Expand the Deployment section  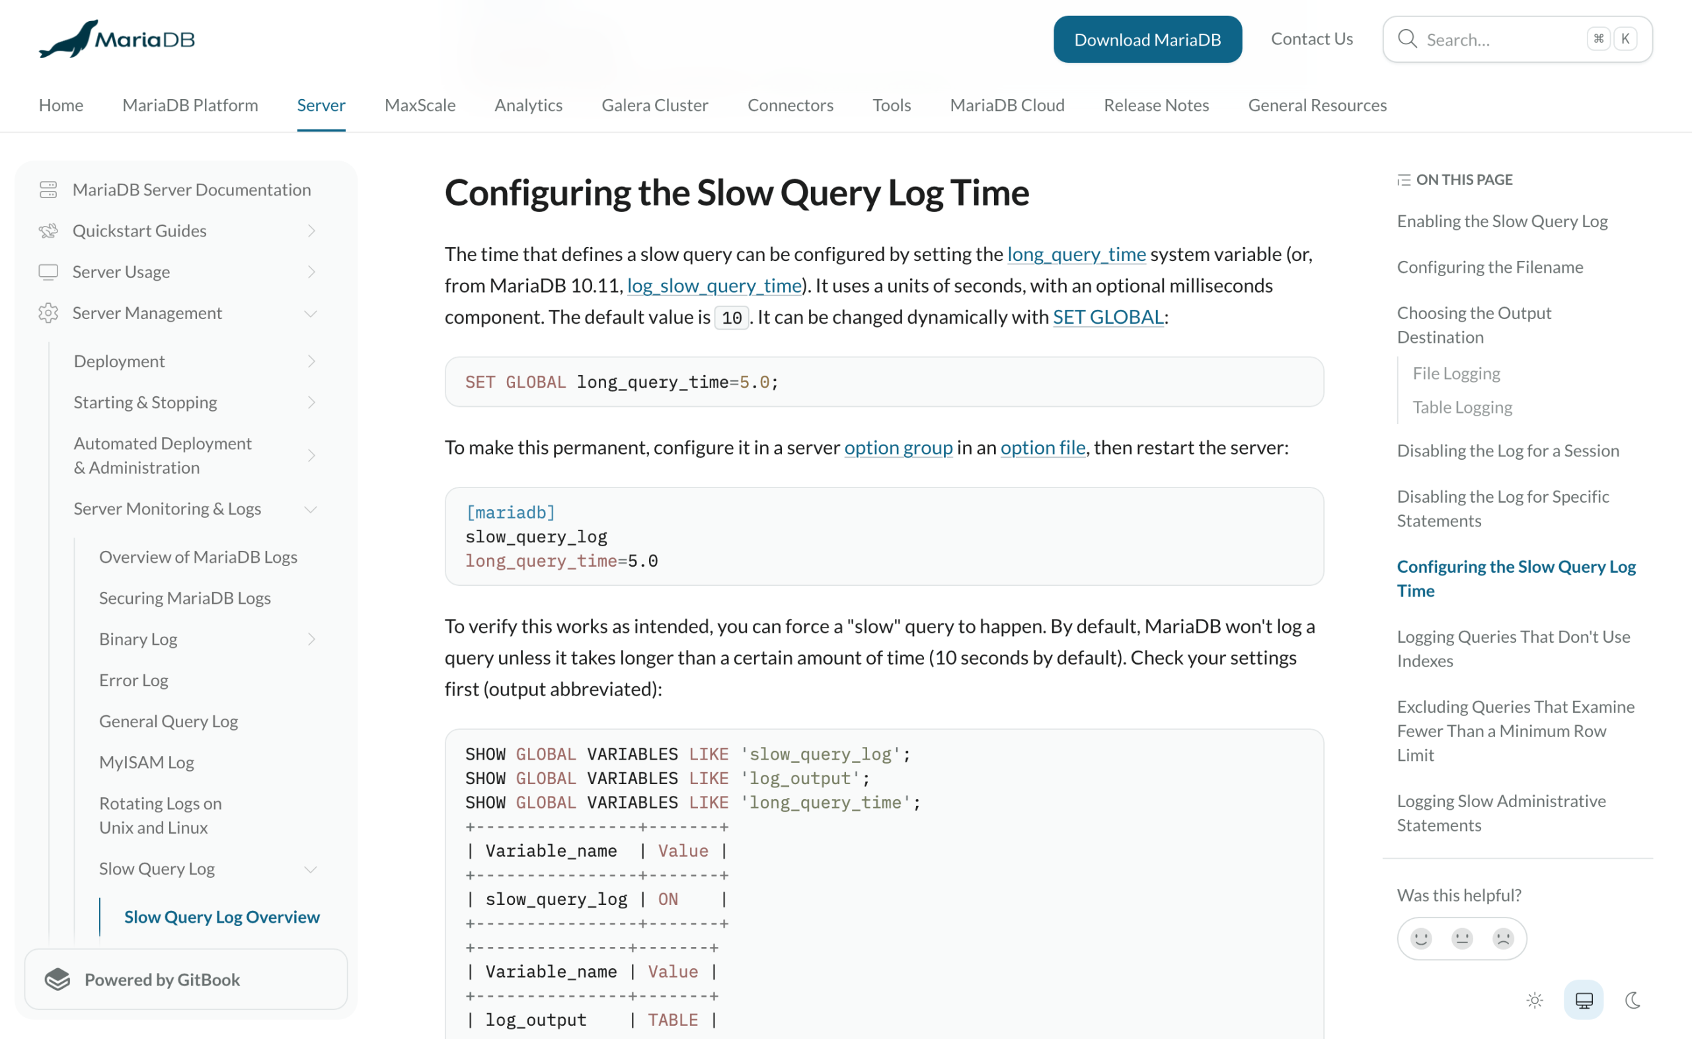point(311,361)
